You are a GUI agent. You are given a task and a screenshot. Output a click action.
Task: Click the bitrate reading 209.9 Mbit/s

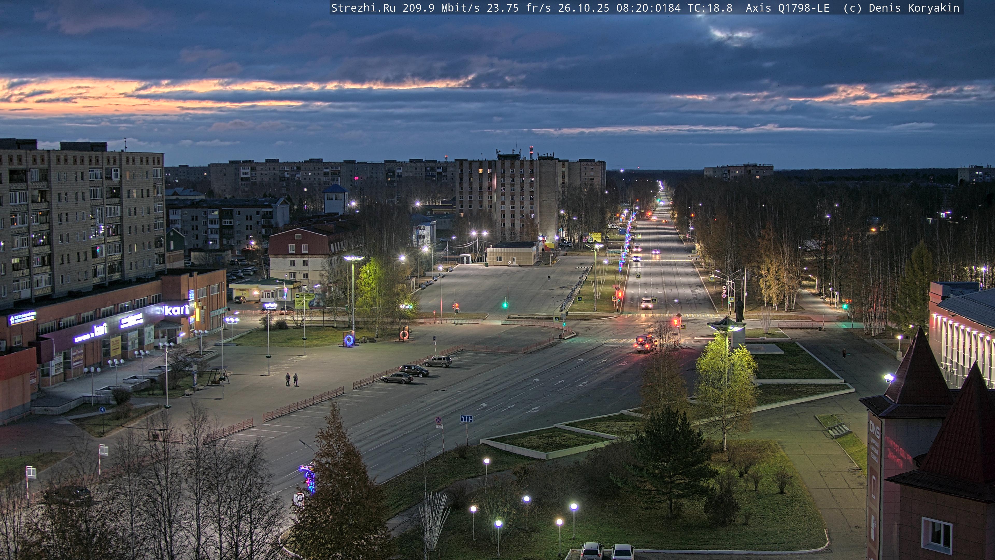click(x=441, y=8)
